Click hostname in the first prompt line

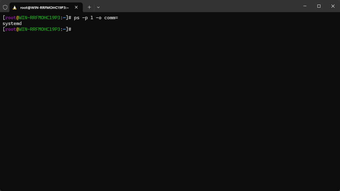39,18
